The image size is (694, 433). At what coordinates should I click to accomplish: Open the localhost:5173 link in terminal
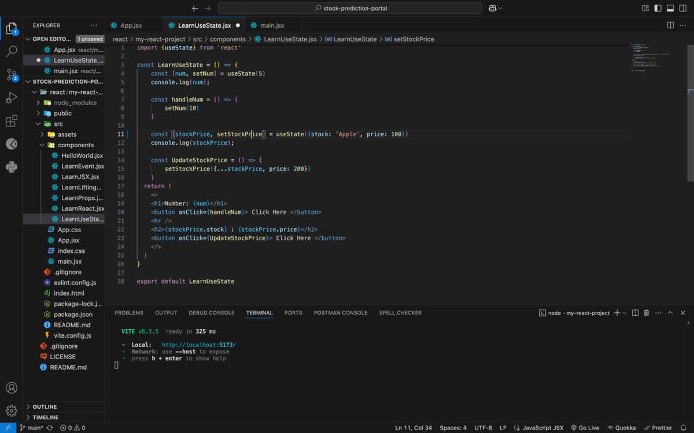(199, 345)
